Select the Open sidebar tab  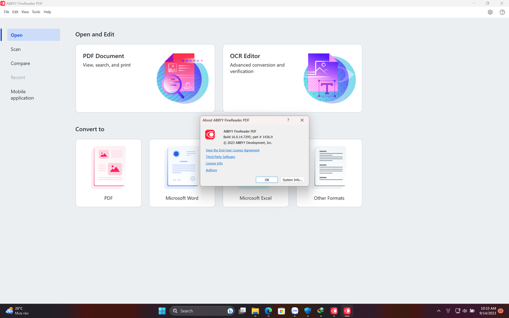pyautogui.click(x=33, y=35)
